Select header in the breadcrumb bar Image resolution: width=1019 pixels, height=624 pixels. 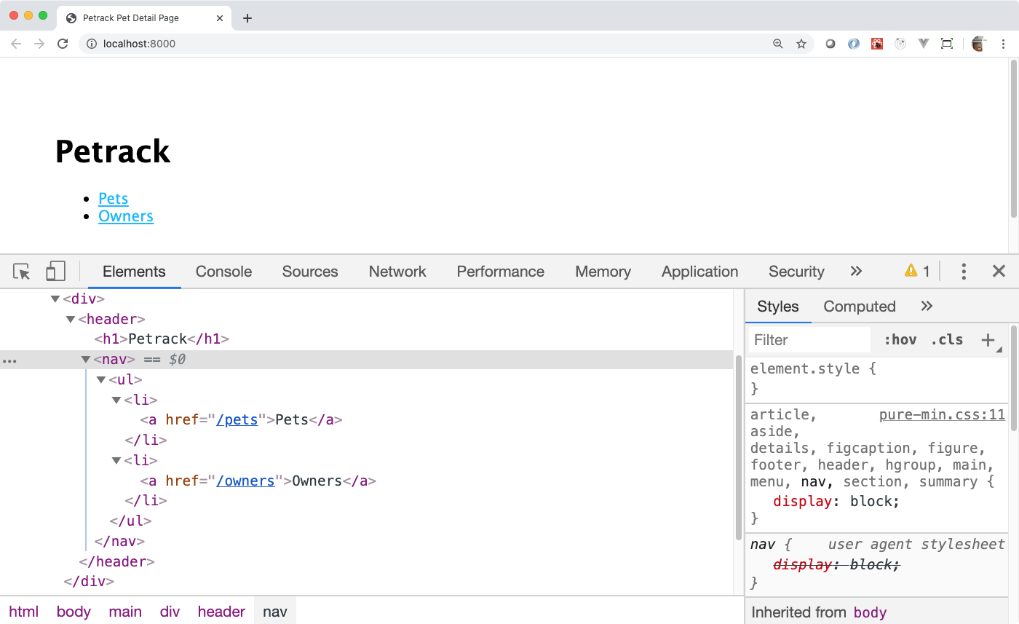[x=221, y=612]
